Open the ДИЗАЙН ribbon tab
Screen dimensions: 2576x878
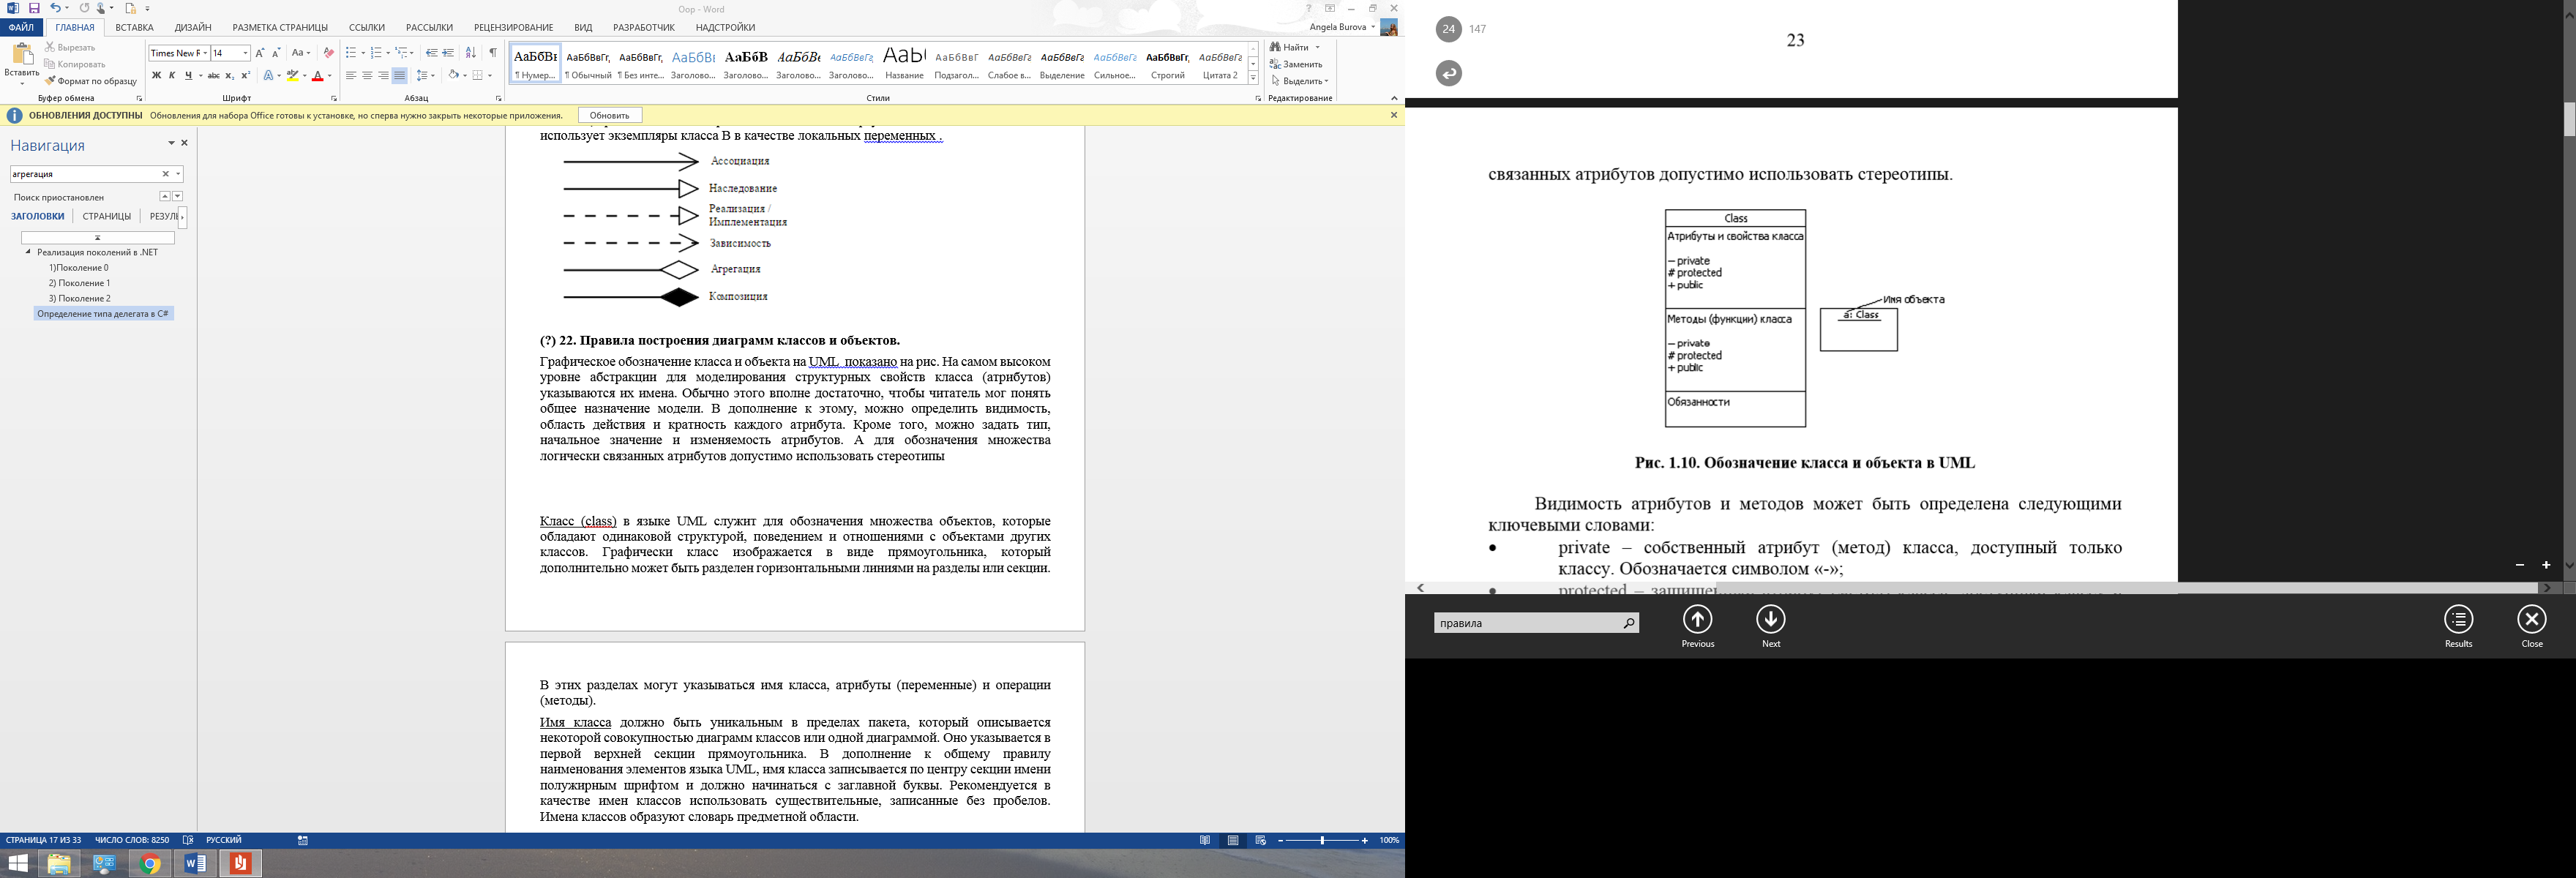click(x=193, y=27)
